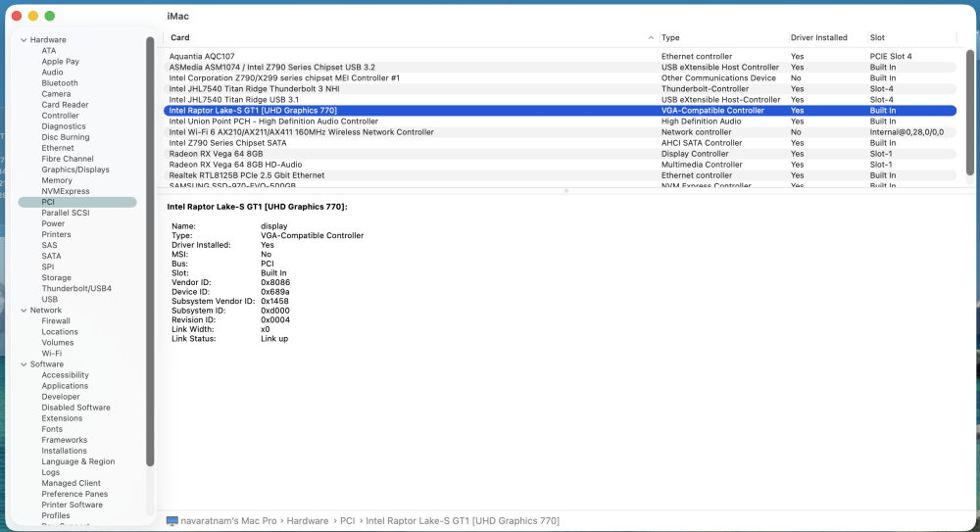980x532 pixels.
Task: Open Ethernet in the sidebar
Action: click(58, 148)
